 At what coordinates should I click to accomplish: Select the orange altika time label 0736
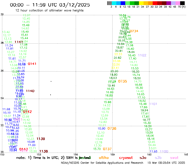(112, 128)
